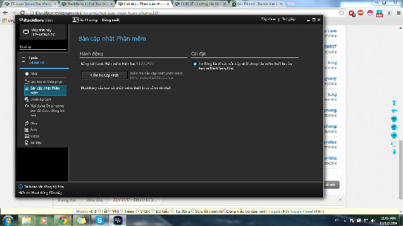This screenshot has width=403, height=226.
Task: Open Tùy chọn options in BlackBerry Link
Action: coord(268,19)
